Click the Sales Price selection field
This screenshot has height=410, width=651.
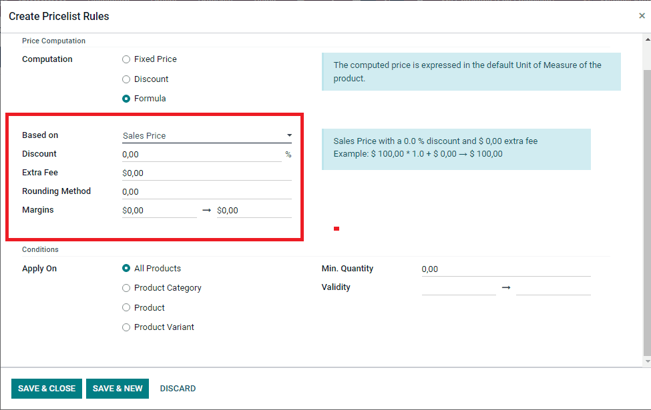[x=200, y=135]
